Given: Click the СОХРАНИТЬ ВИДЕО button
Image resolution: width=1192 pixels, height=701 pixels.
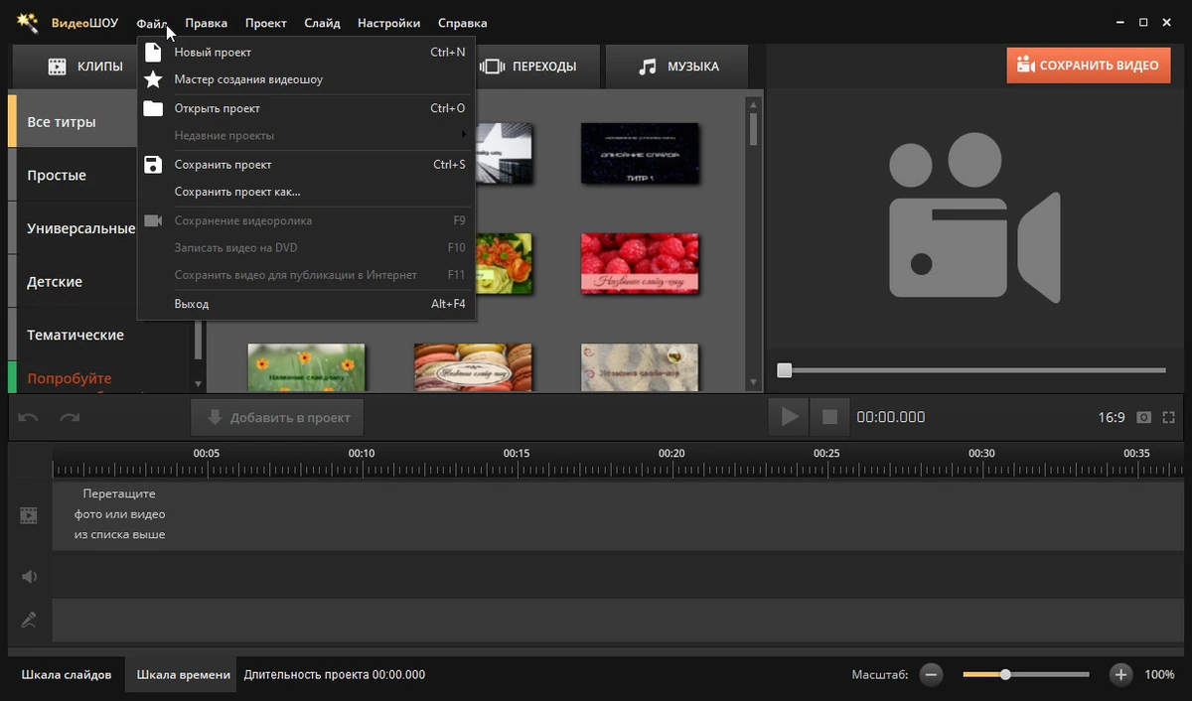Looking at the screenshot, I should (x=1088, y=66).
